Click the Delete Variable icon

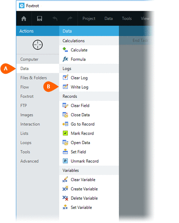(65, 198)
